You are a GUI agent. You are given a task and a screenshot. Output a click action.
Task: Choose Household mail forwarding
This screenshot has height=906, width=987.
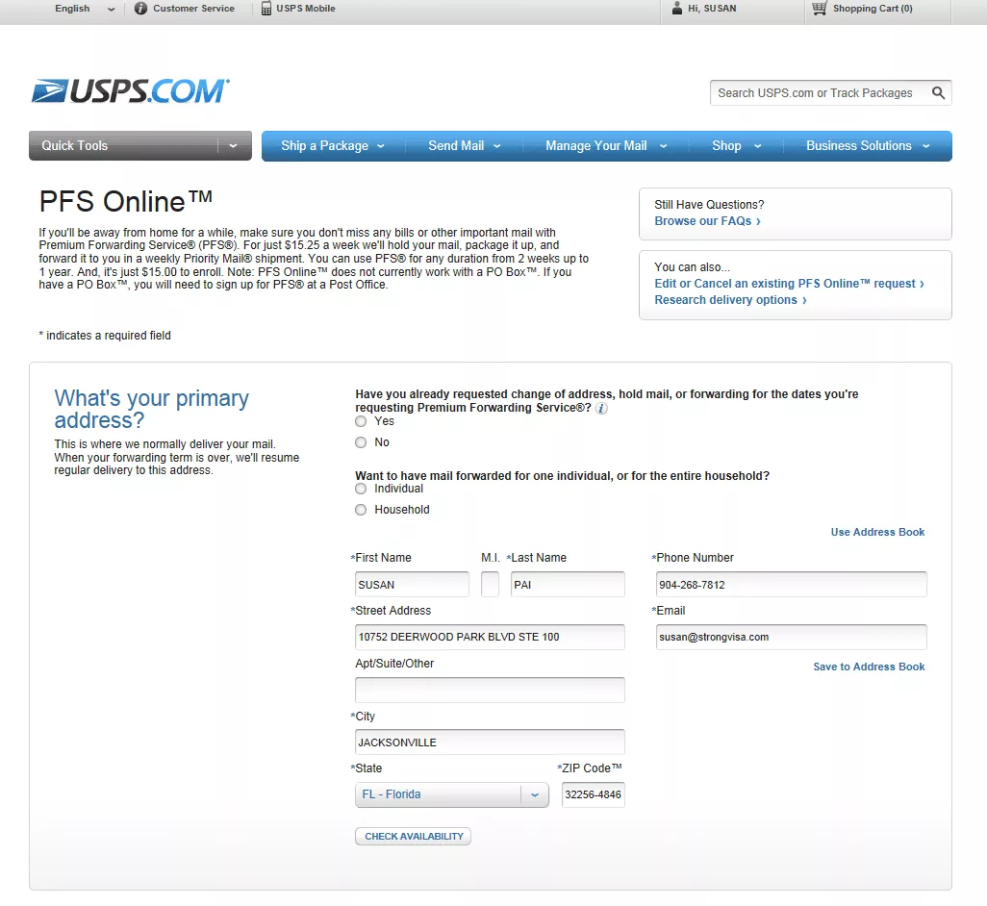pos(360,509)
